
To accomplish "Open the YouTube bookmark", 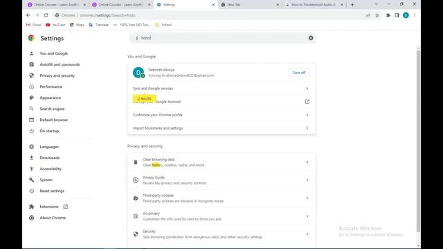I will pyautogui.click(x=55, y=25).
